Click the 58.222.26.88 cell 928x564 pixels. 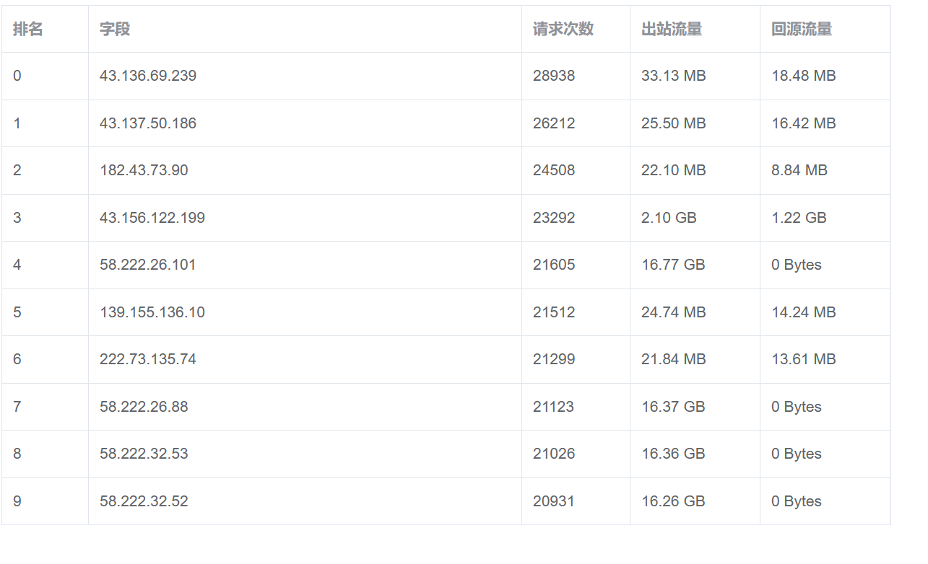tap(144, 407)
